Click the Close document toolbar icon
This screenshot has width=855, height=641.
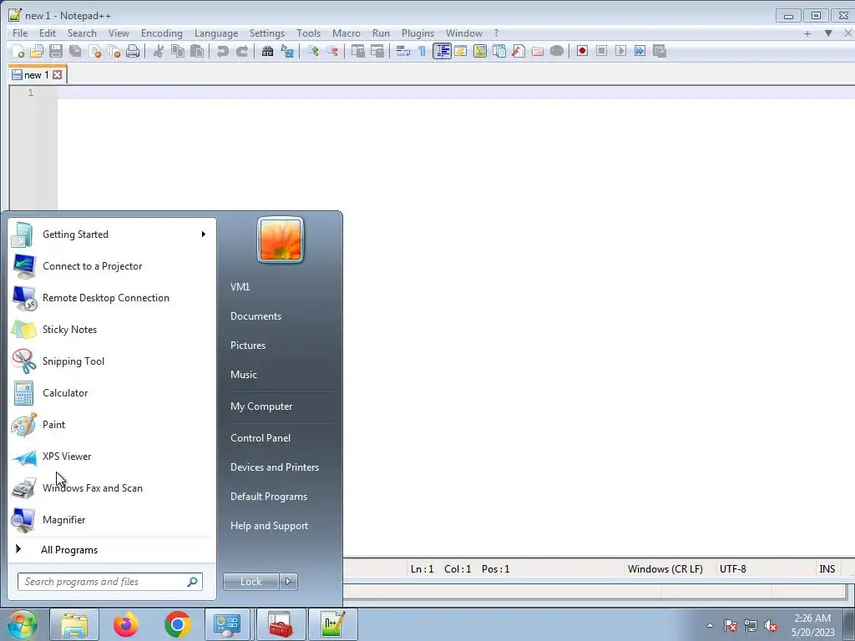(x=94, y=51)
